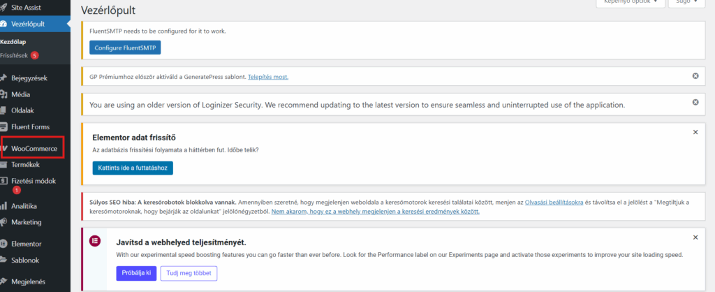This screenshot has height=292, width=715.
Task: Click the red updates count badge
Action: click(x=34, y=55)
